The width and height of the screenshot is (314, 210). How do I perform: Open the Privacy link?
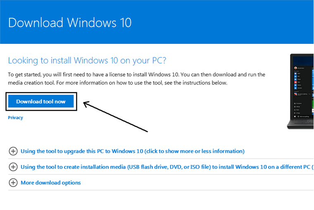click(x=15, y=118)
